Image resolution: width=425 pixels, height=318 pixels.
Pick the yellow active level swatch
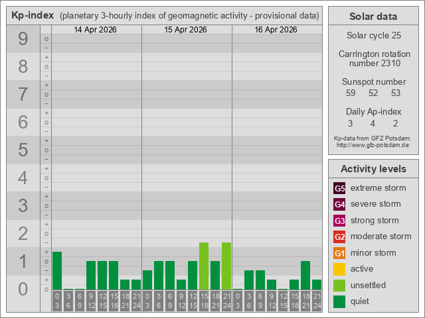pyautogui.click(x=339, y=269)
